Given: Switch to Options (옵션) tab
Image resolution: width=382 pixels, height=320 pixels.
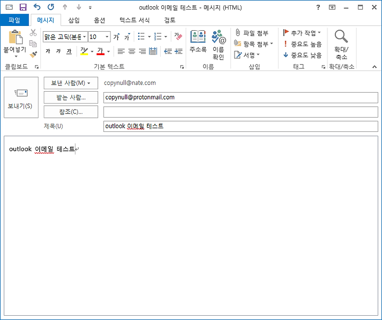Looking at the screenshot, I should (99, 20).
